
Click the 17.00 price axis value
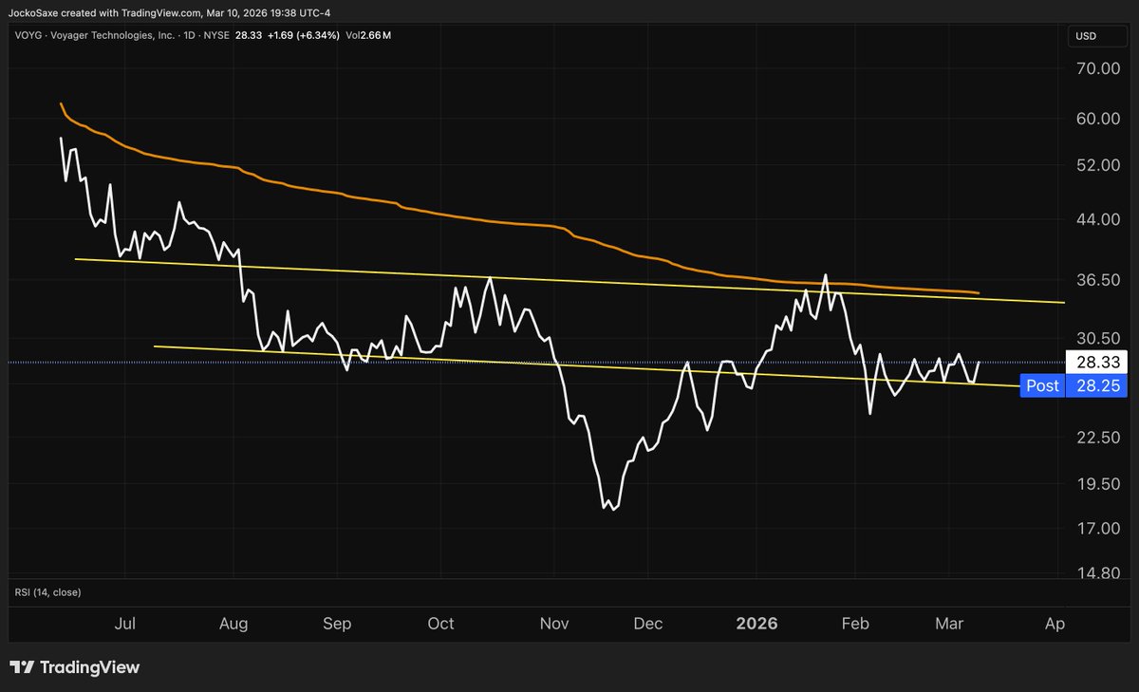pos(1097,529)
